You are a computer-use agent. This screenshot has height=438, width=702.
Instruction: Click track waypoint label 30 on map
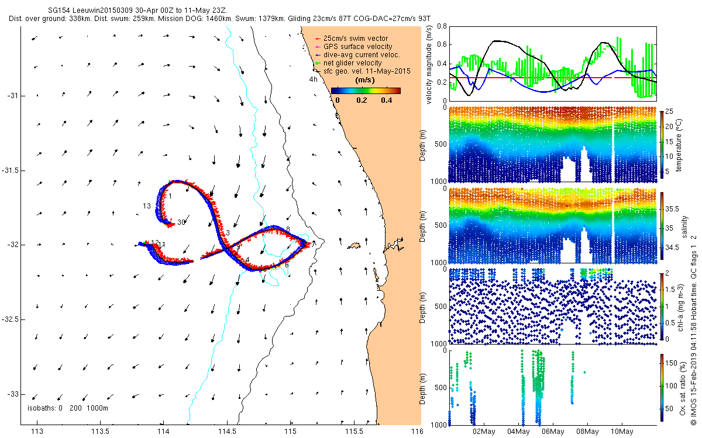pyautogui.click(x=181, y=223)
